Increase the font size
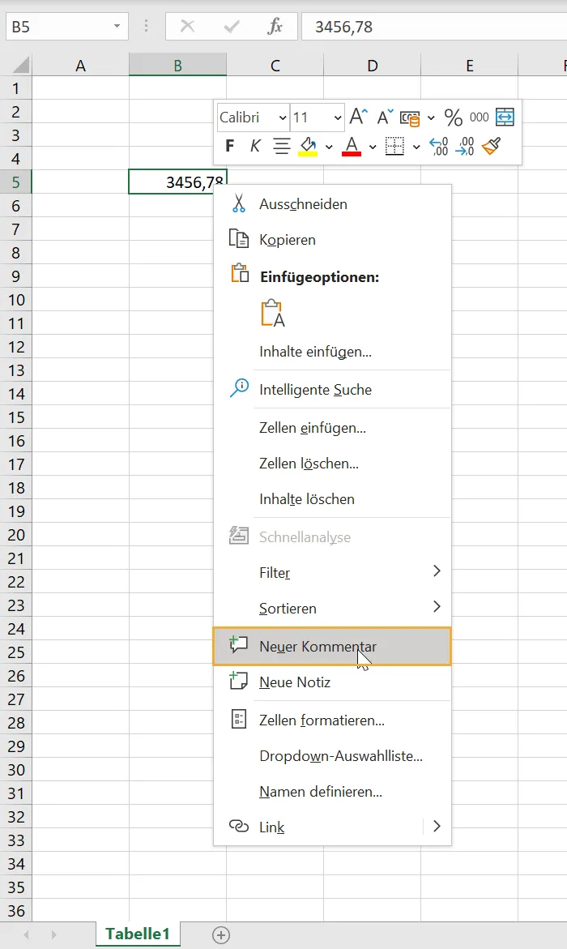 coord(356,117)
